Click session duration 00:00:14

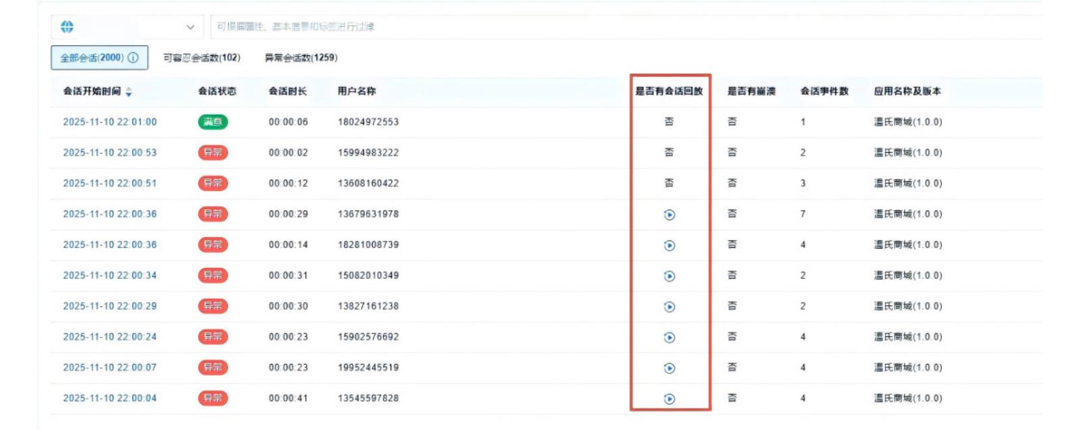click(x=288, y=245)
